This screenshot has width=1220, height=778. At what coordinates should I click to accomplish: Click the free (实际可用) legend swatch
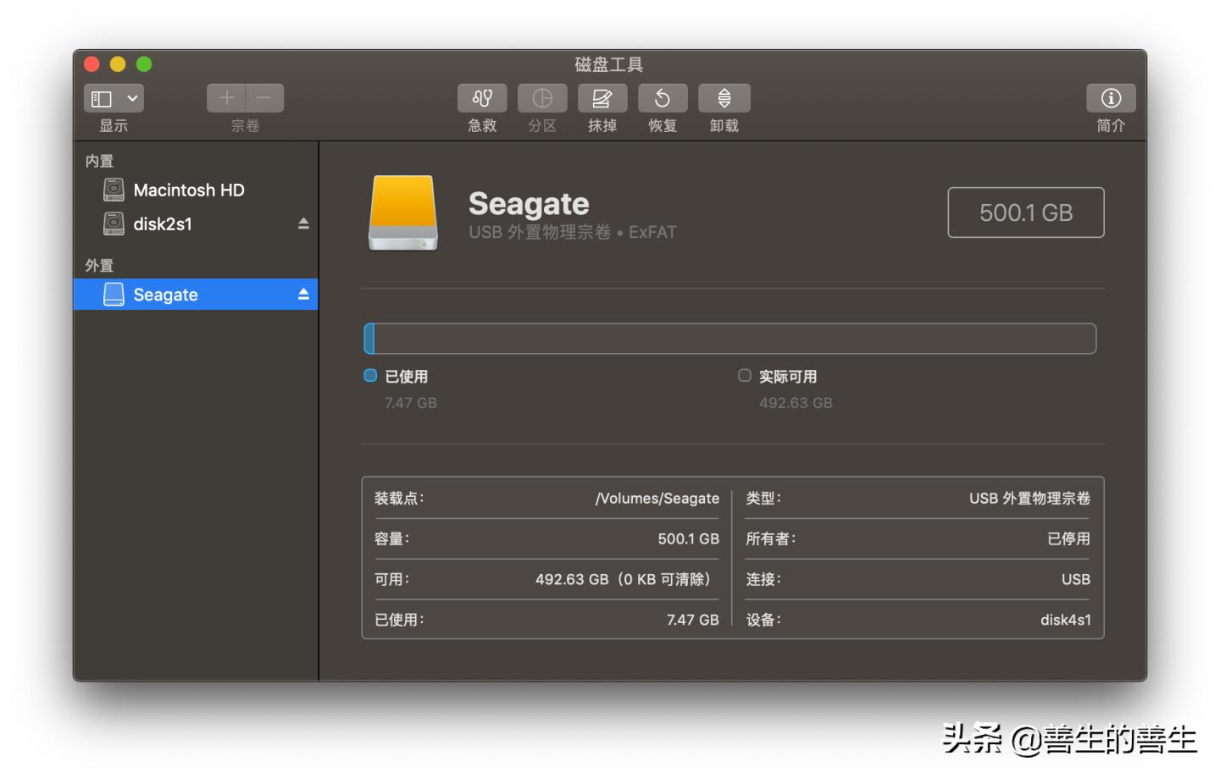click(745, 375)
